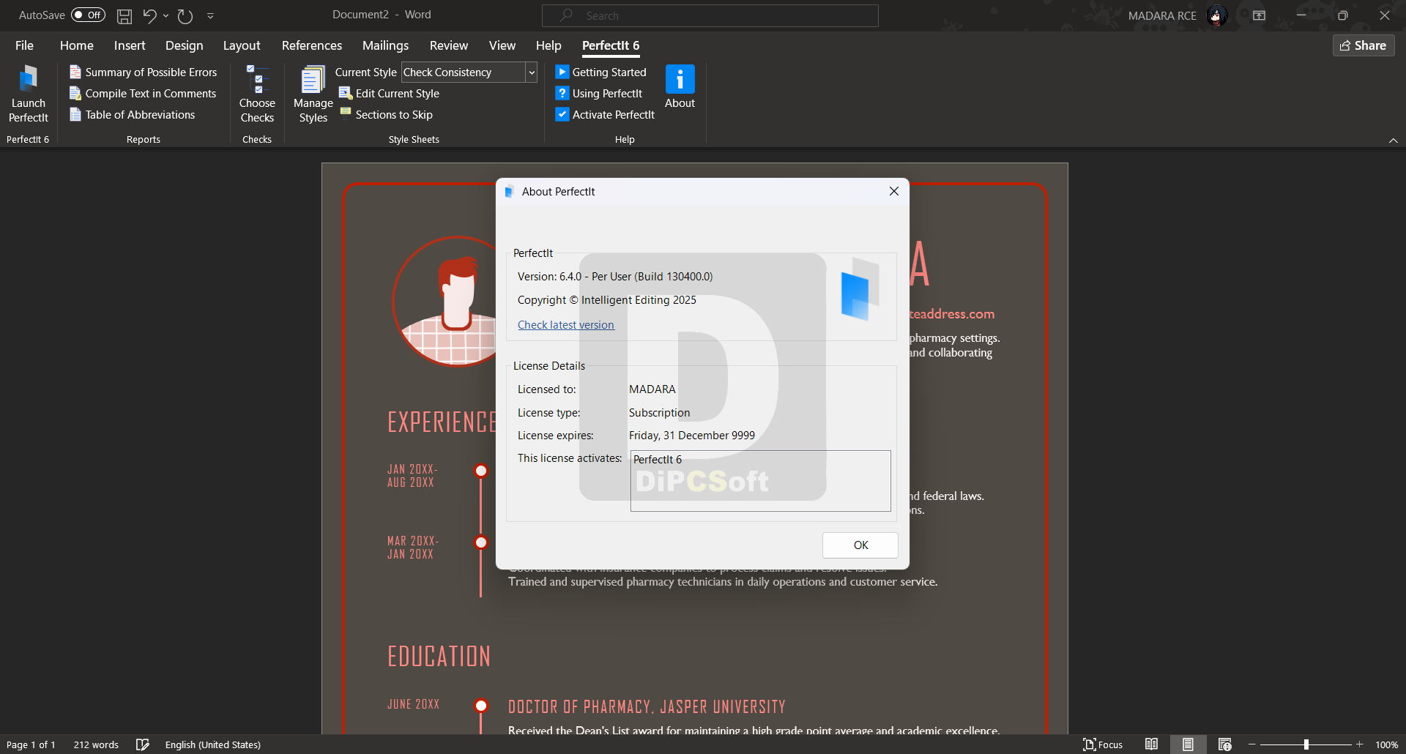Open the Home tab
The width and height of the screenshot is (1406, 754).
tap(77, 45)
